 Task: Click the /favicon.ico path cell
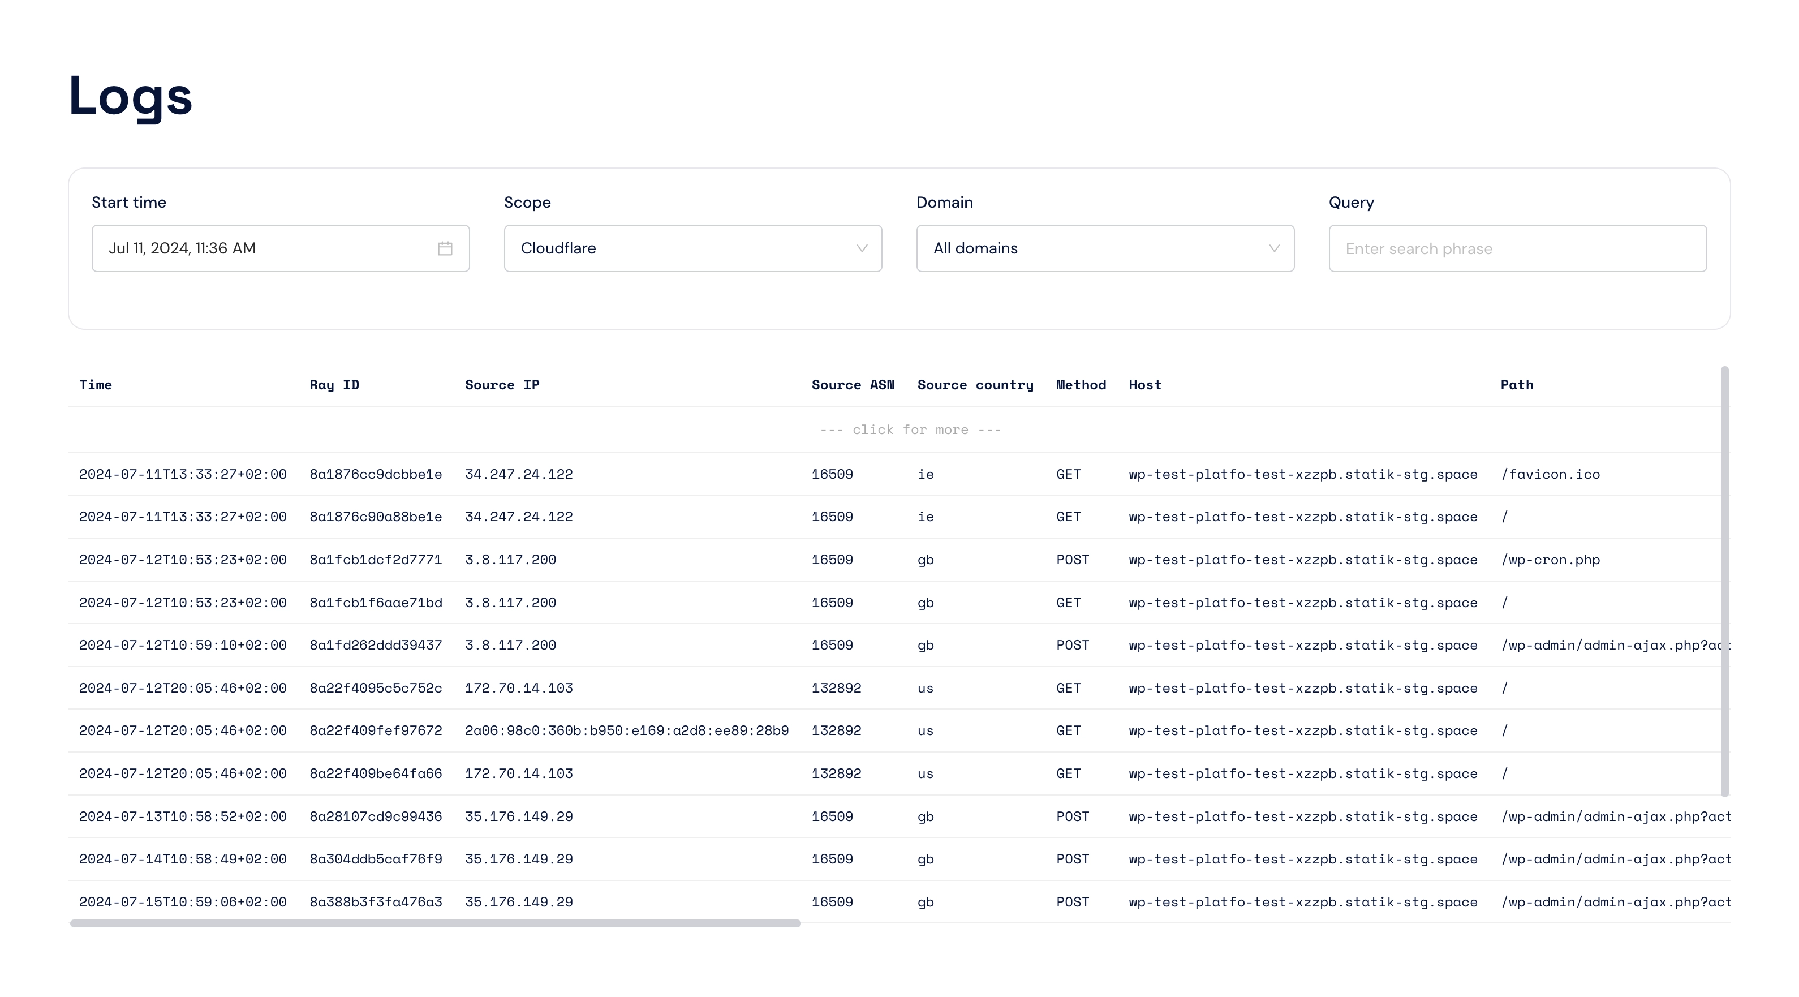(x=1551, y=474)
